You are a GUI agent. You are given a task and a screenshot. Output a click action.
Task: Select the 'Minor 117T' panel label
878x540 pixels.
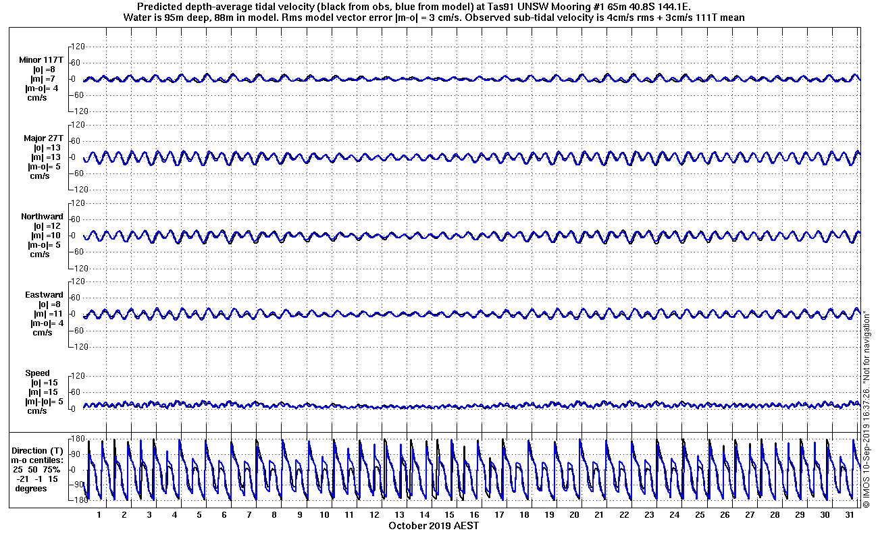coord(42,60)
